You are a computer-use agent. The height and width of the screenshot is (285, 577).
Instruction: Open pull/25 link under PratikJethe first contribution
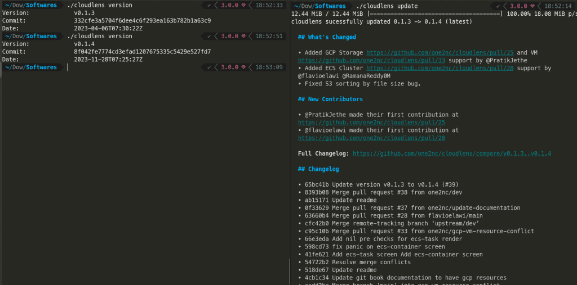[x=372, y=123]
